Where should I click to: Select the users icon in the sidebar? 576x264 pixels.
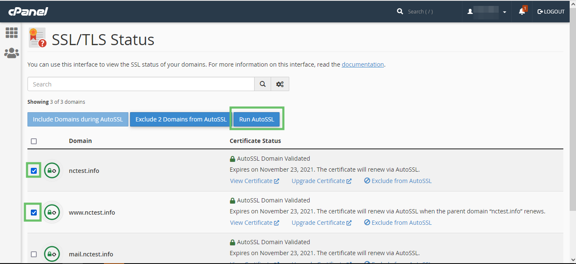pos(11,53)
